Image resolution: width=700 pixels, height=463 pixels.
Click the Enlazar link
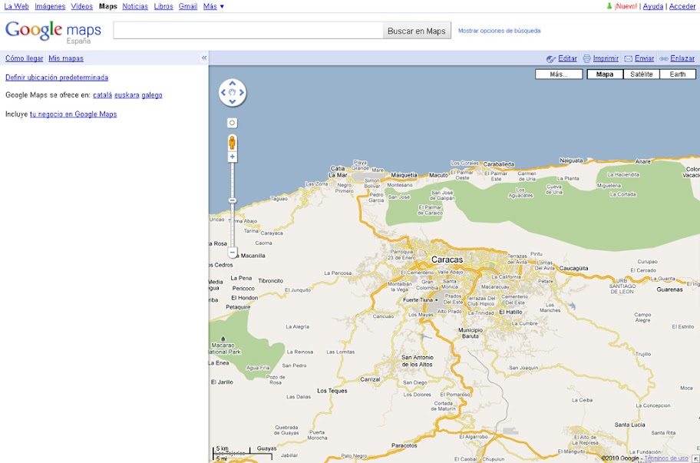tap(682, 58)
